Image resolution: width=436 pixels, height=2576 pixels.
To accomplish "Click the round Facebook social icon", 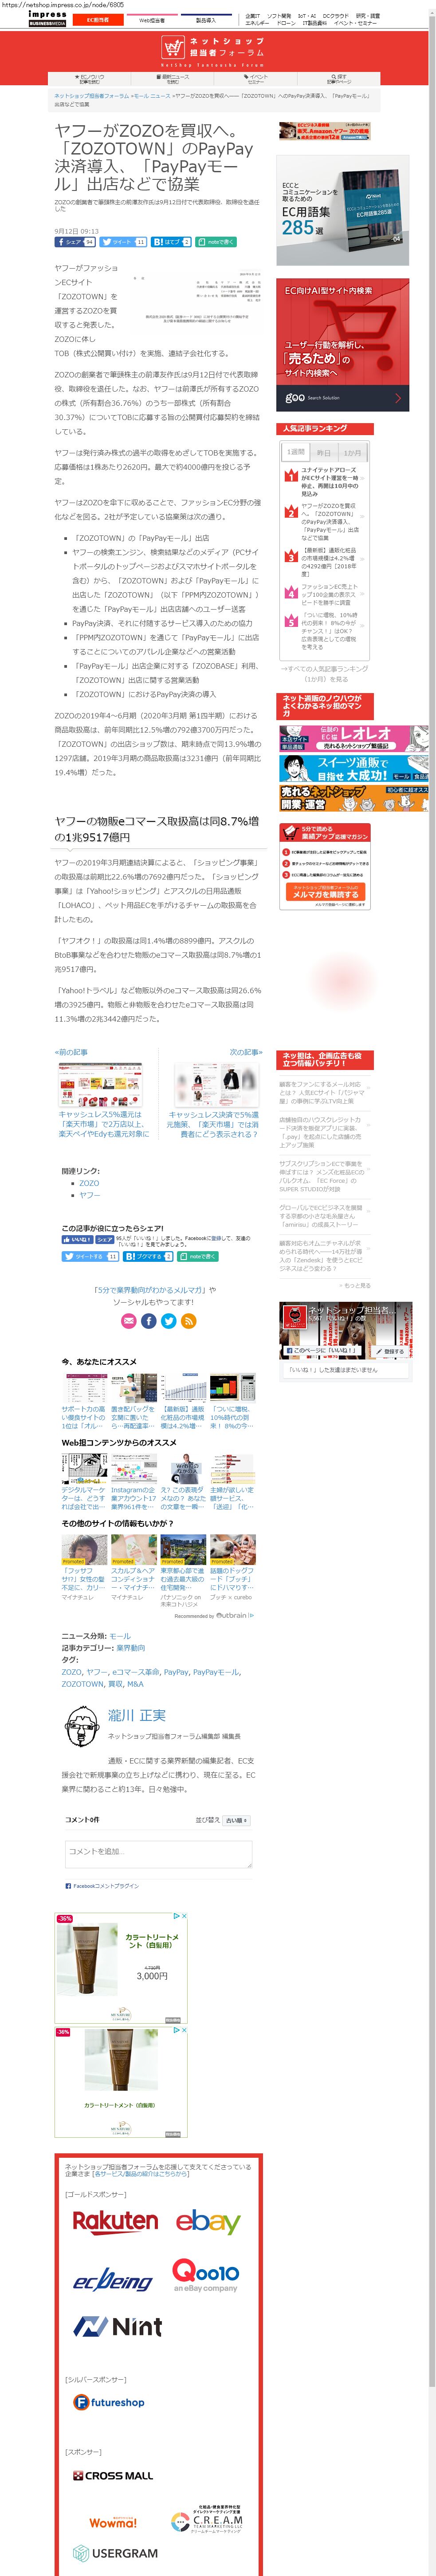I will [x=148, y=1321].
